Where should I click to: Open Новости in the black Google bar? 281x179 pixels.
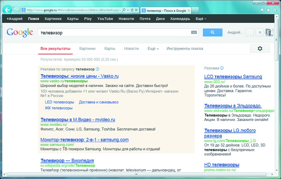126,19
